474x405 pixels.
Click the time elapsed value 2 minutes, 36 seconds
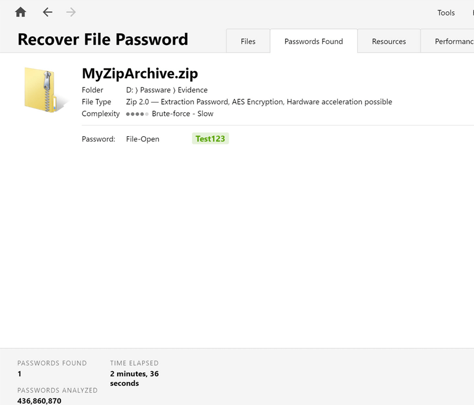point(134,379)
